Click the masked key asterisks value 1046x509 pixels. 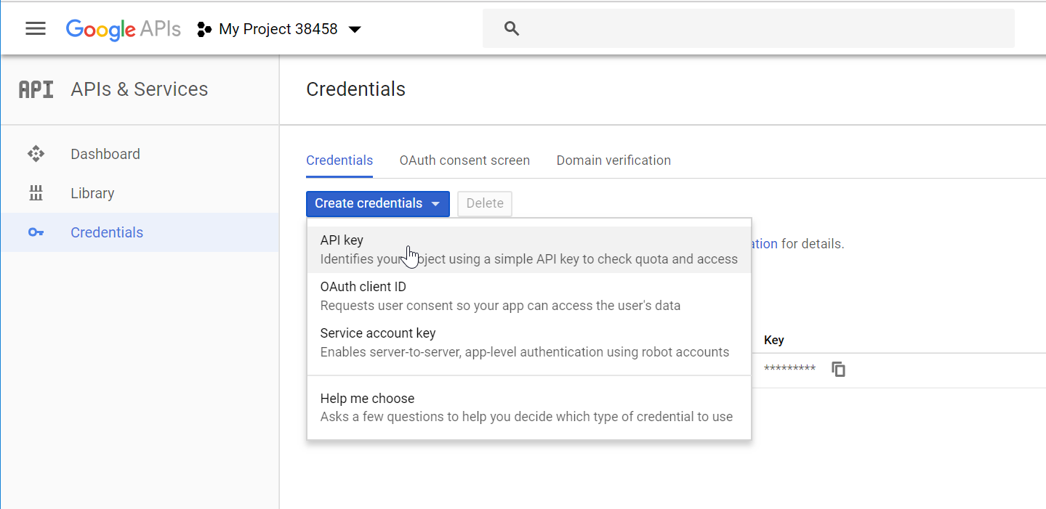pyautogui.click(x=789, y=370)
